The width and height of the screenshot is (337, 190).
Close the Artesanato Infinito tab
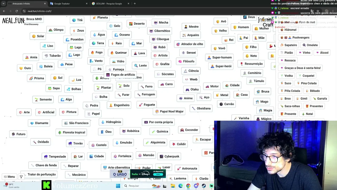tap(45, 4)
